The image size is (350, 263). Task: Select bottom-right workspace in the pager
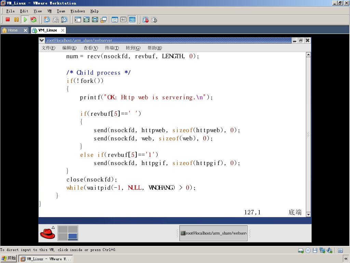73,236
